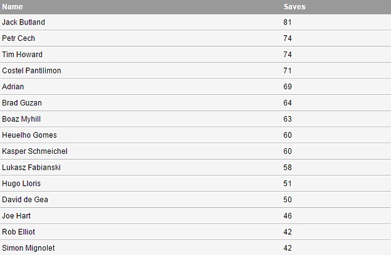Open Costel Pantilimon's entry
Image resolution: width=391 pixels, height=255 pixels.
coord(31,71)
